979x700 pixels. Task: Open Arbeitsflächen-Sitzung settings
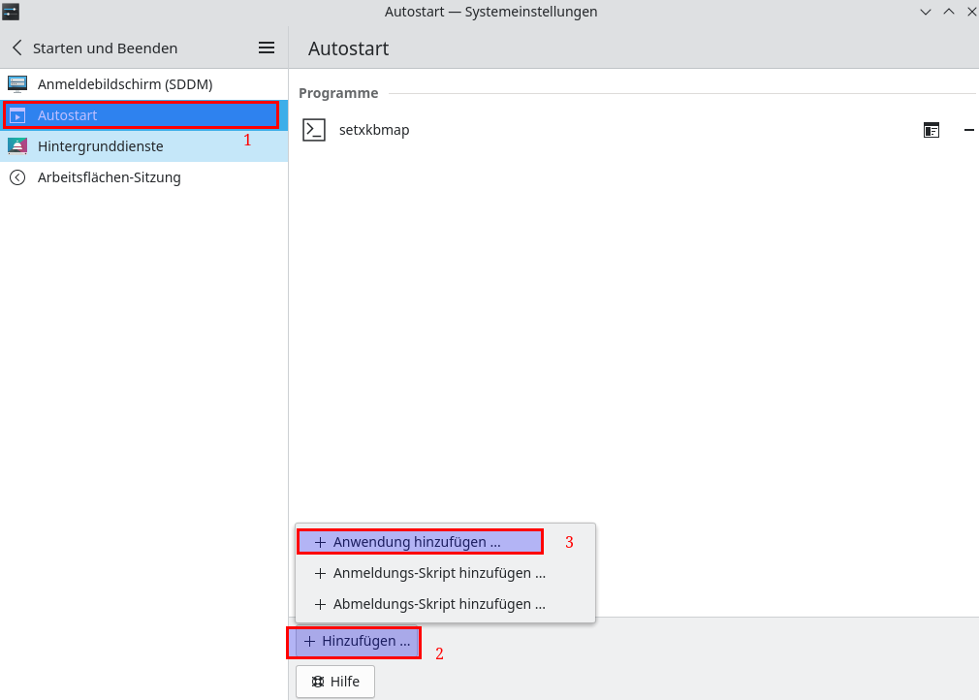tap(109, 177)
